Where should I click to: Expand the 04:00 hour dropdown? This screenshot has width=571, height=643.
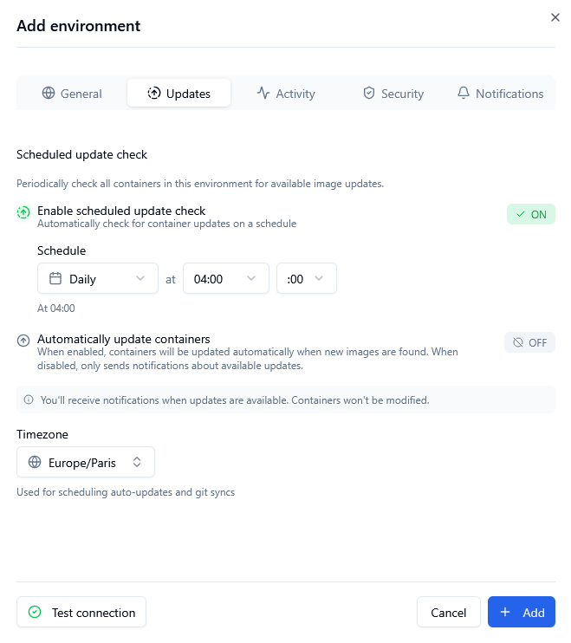tap(225, 279)
